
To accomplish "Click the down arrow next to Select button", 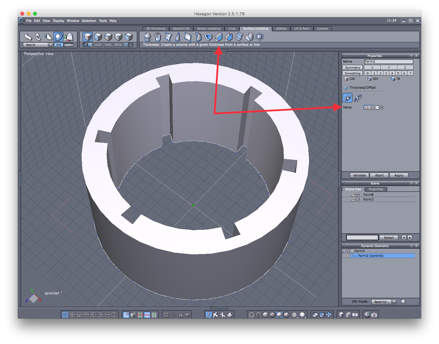I will (404, 237).
